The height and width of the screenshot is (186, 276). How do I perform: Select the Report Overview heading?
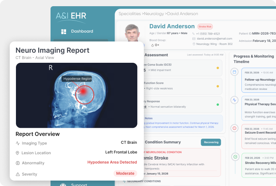38,134
